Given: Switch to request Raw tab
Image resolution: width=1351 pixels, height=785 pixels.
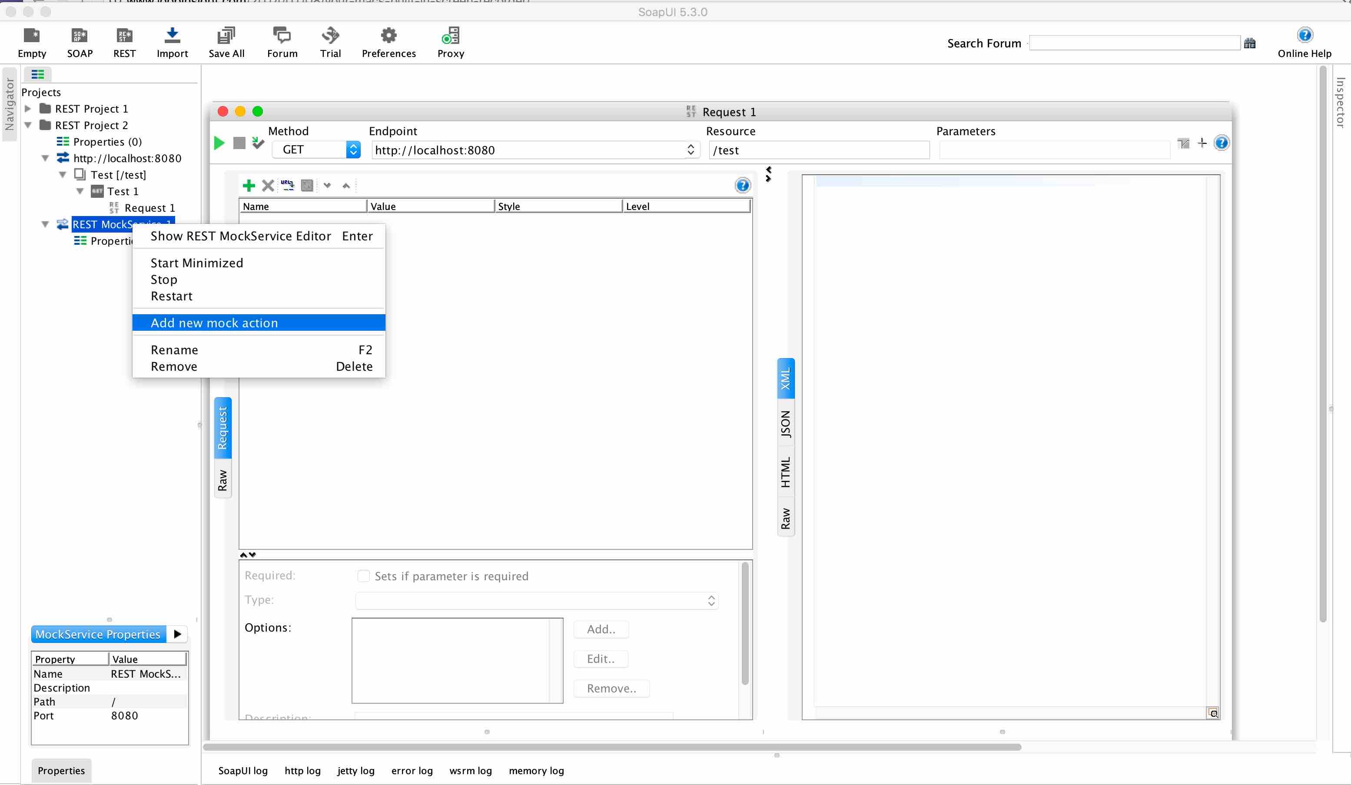Looking at the screenshot, I should click(222, 480).
